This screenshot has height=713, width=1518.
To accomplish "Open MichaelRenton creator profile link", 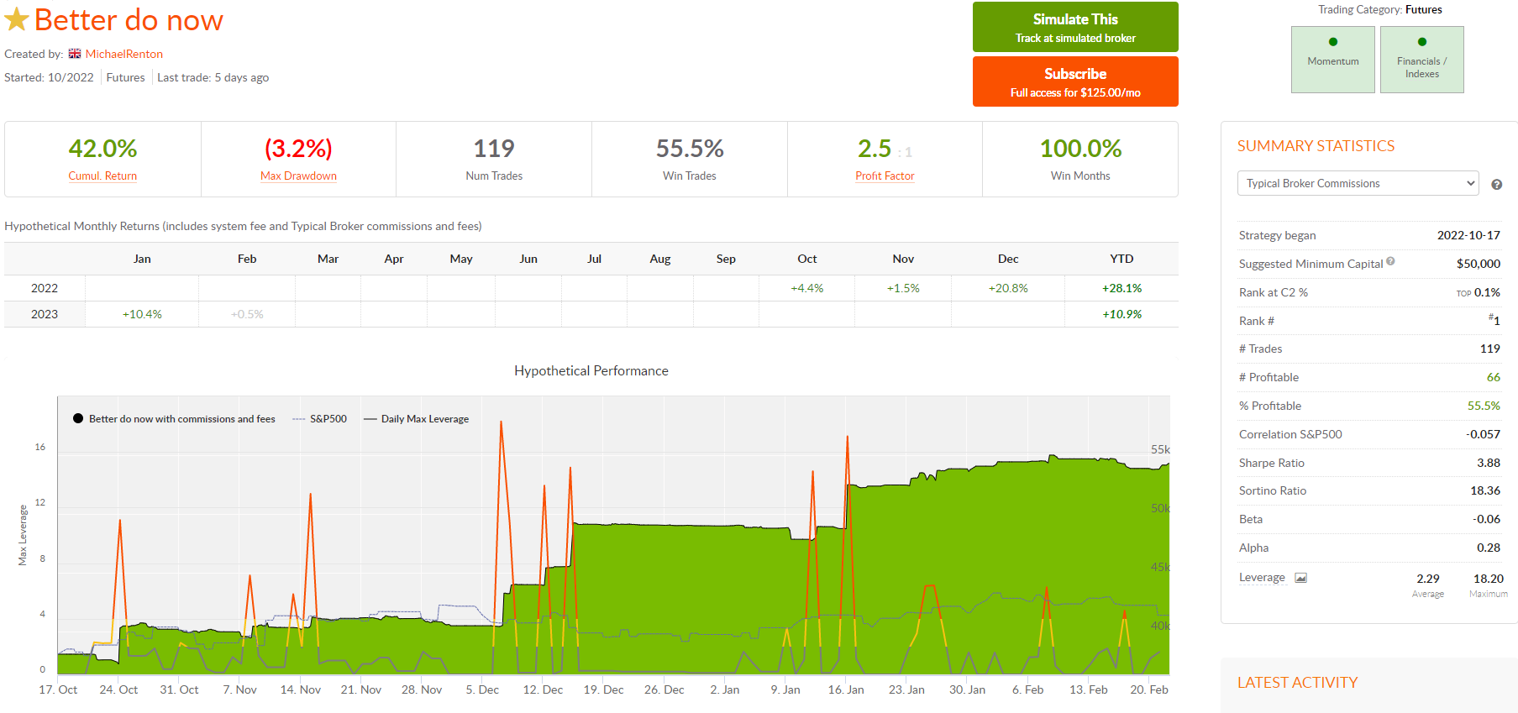I will pyautogui.click(x=124, y=54).
